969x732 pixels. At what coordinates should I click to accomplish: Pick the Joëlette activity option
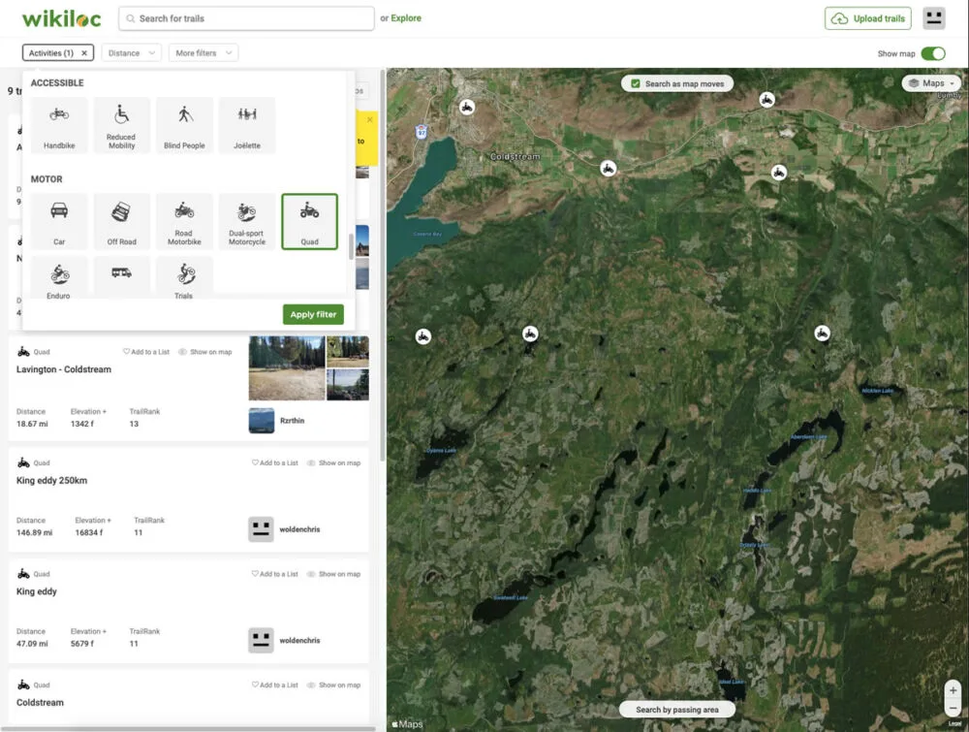point(247,125)
